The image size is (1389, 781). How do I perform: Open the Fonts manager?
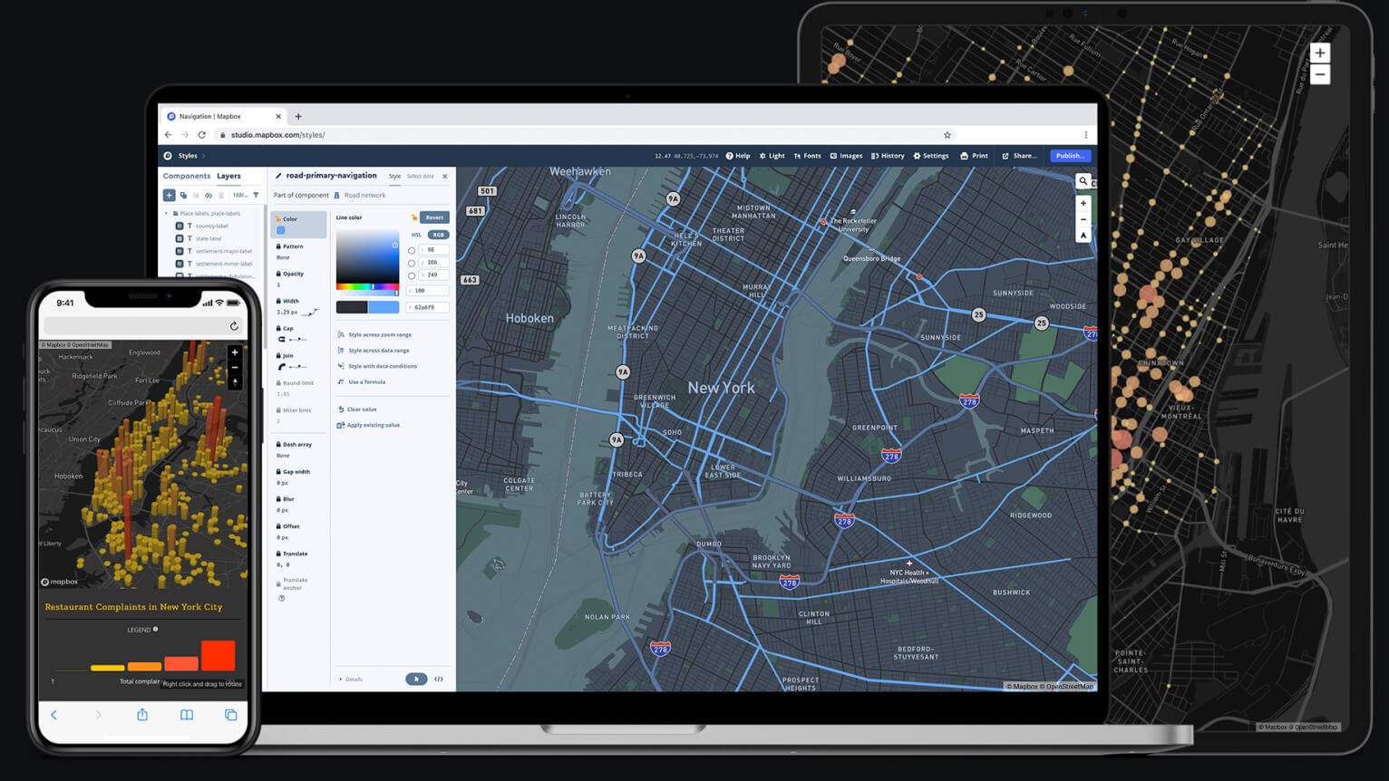click(808, 156)
